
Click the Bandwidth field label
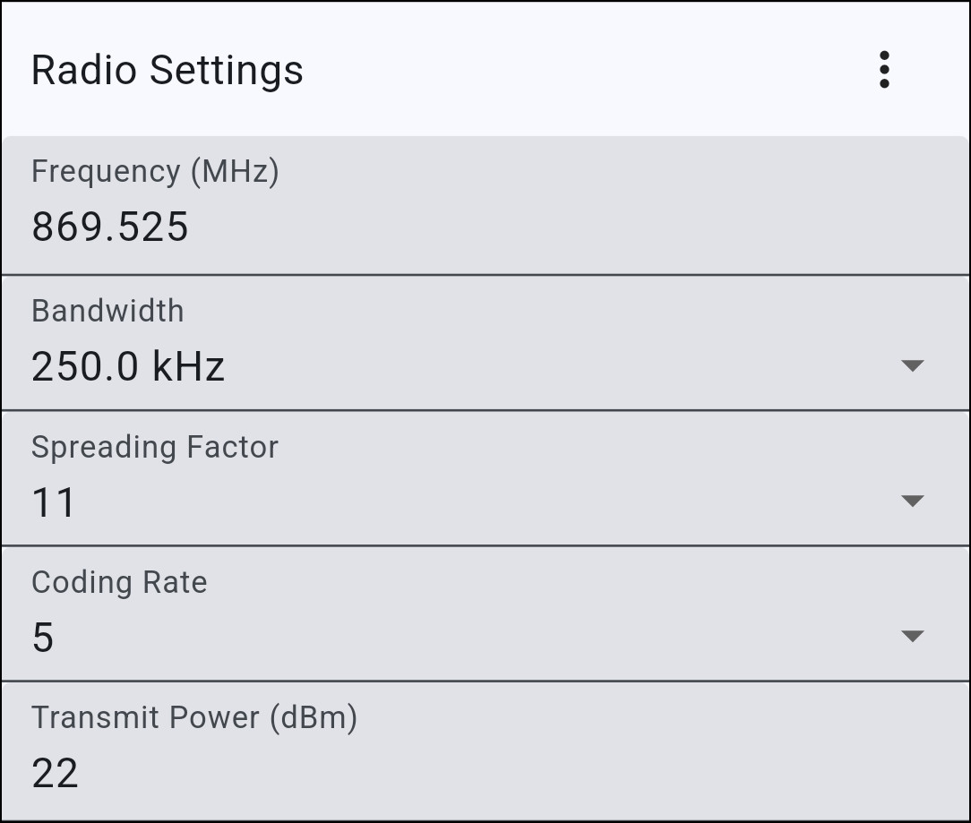click(x=107, y=311)
